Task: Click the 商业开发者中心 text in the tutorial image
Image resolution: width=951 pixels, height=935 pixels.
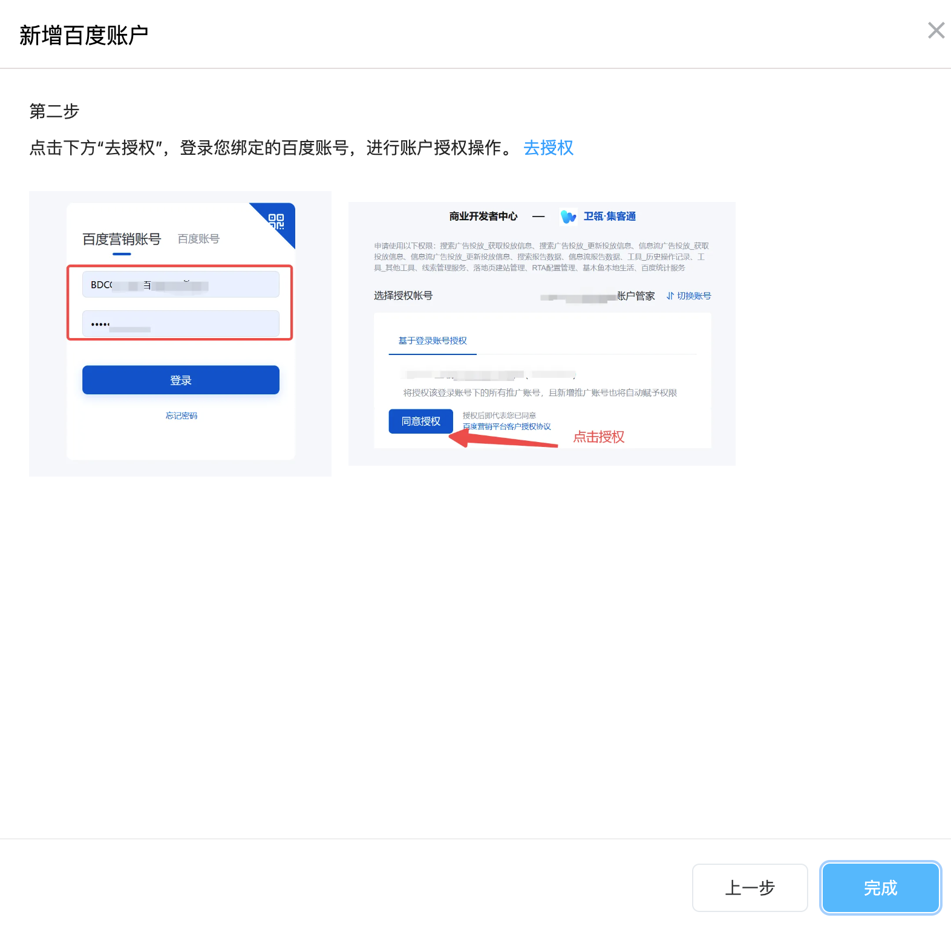Action: [x=483, y=217]
